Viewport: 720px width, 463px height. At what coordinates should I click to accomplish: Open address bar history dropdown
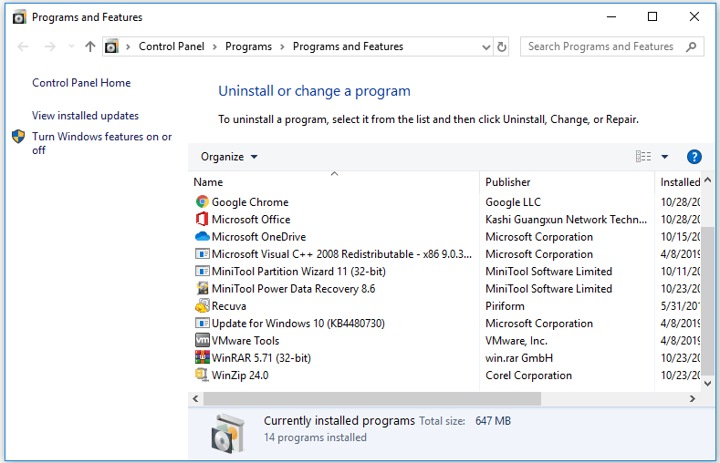pos(485,46)
